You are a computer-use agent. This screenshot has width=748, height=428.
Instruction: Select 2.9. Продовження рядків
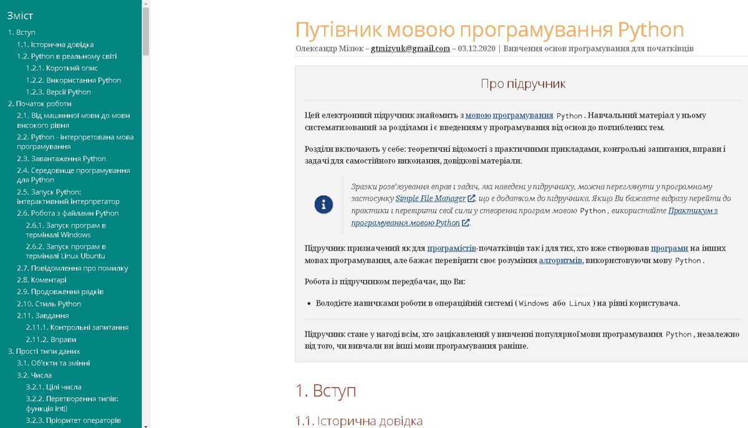(60, 292)
